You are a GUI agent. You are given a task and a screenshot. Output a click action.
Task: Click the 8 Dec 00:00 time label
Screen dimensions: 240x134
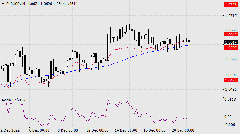point(67,130)
